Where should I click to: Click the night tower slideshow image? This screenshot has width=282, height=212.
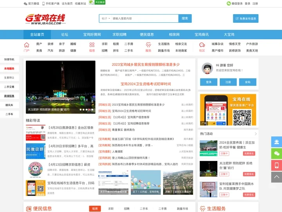[61, 87]
